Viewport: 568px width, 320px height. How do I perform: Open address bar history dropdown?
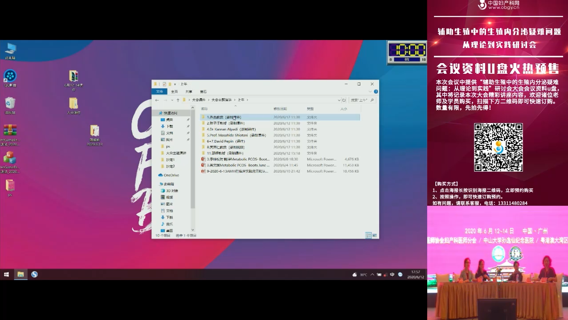339,100
